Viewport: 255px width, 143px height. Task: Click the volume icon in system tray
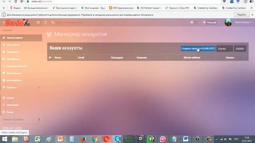pyautogui.click(x=226, y=139)
